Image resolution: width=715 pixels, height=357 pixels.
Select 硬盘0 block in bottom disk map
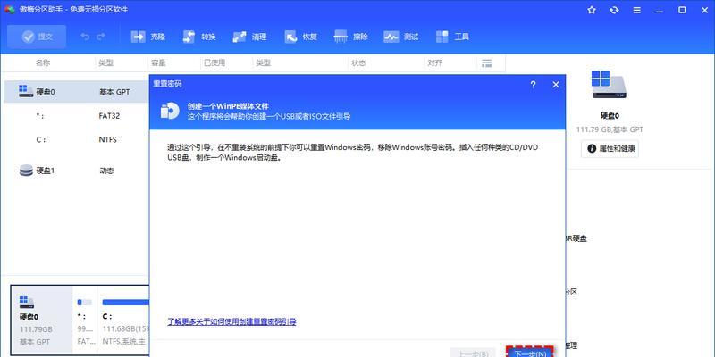41,320
